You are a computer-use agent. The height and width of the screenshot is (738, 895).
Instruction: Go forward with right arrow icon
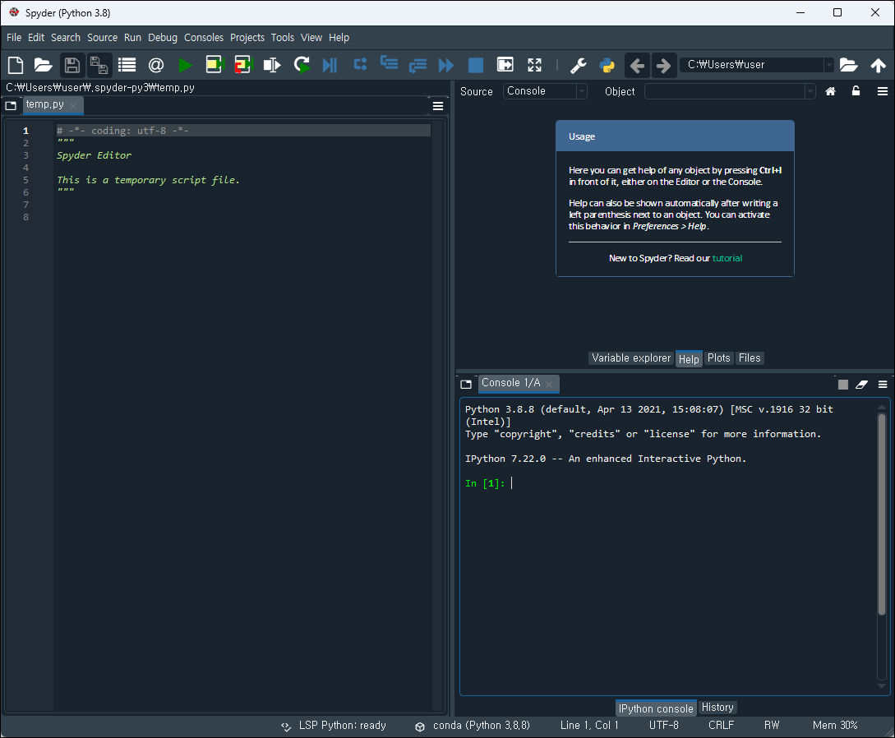(663, 66)
